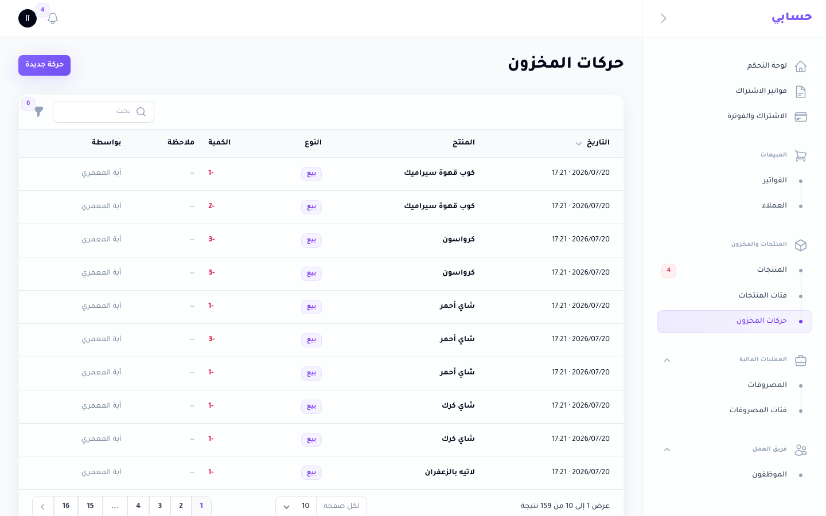The width and height of the screenshot is (826, 516).
Task: Click the date cell in لاتيه بالزعفران row
Action: coord(580,472)
